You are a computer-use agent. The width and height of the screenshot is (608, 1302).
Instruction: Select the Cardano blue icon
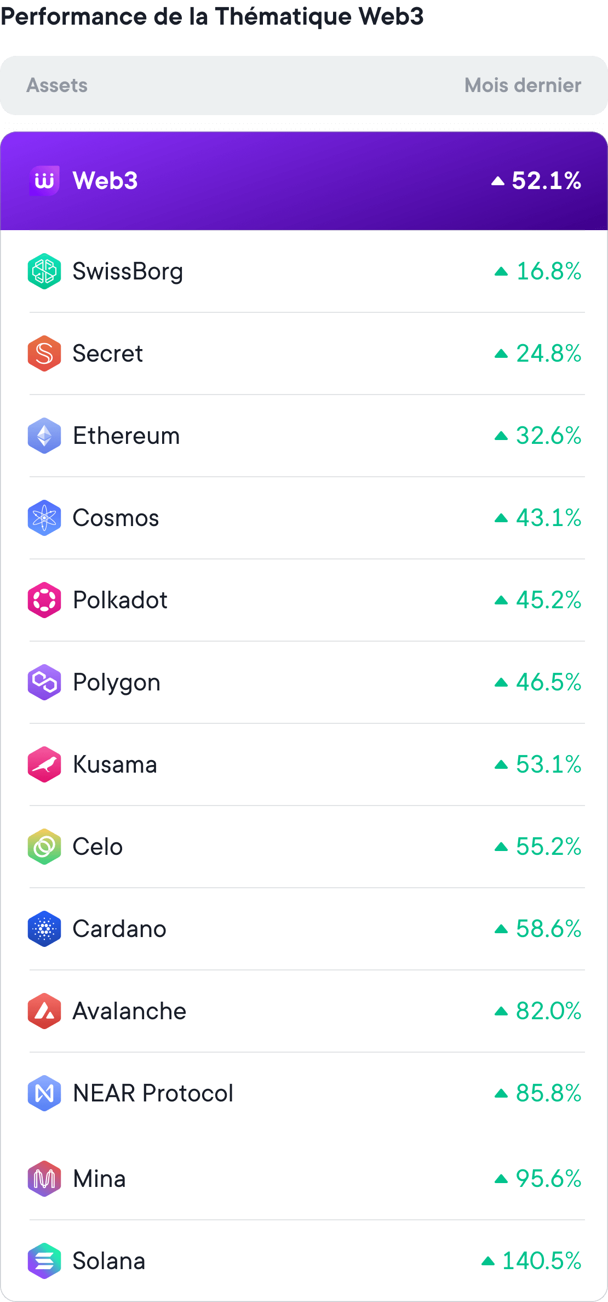pyautogui.click(x=44, y=929)
